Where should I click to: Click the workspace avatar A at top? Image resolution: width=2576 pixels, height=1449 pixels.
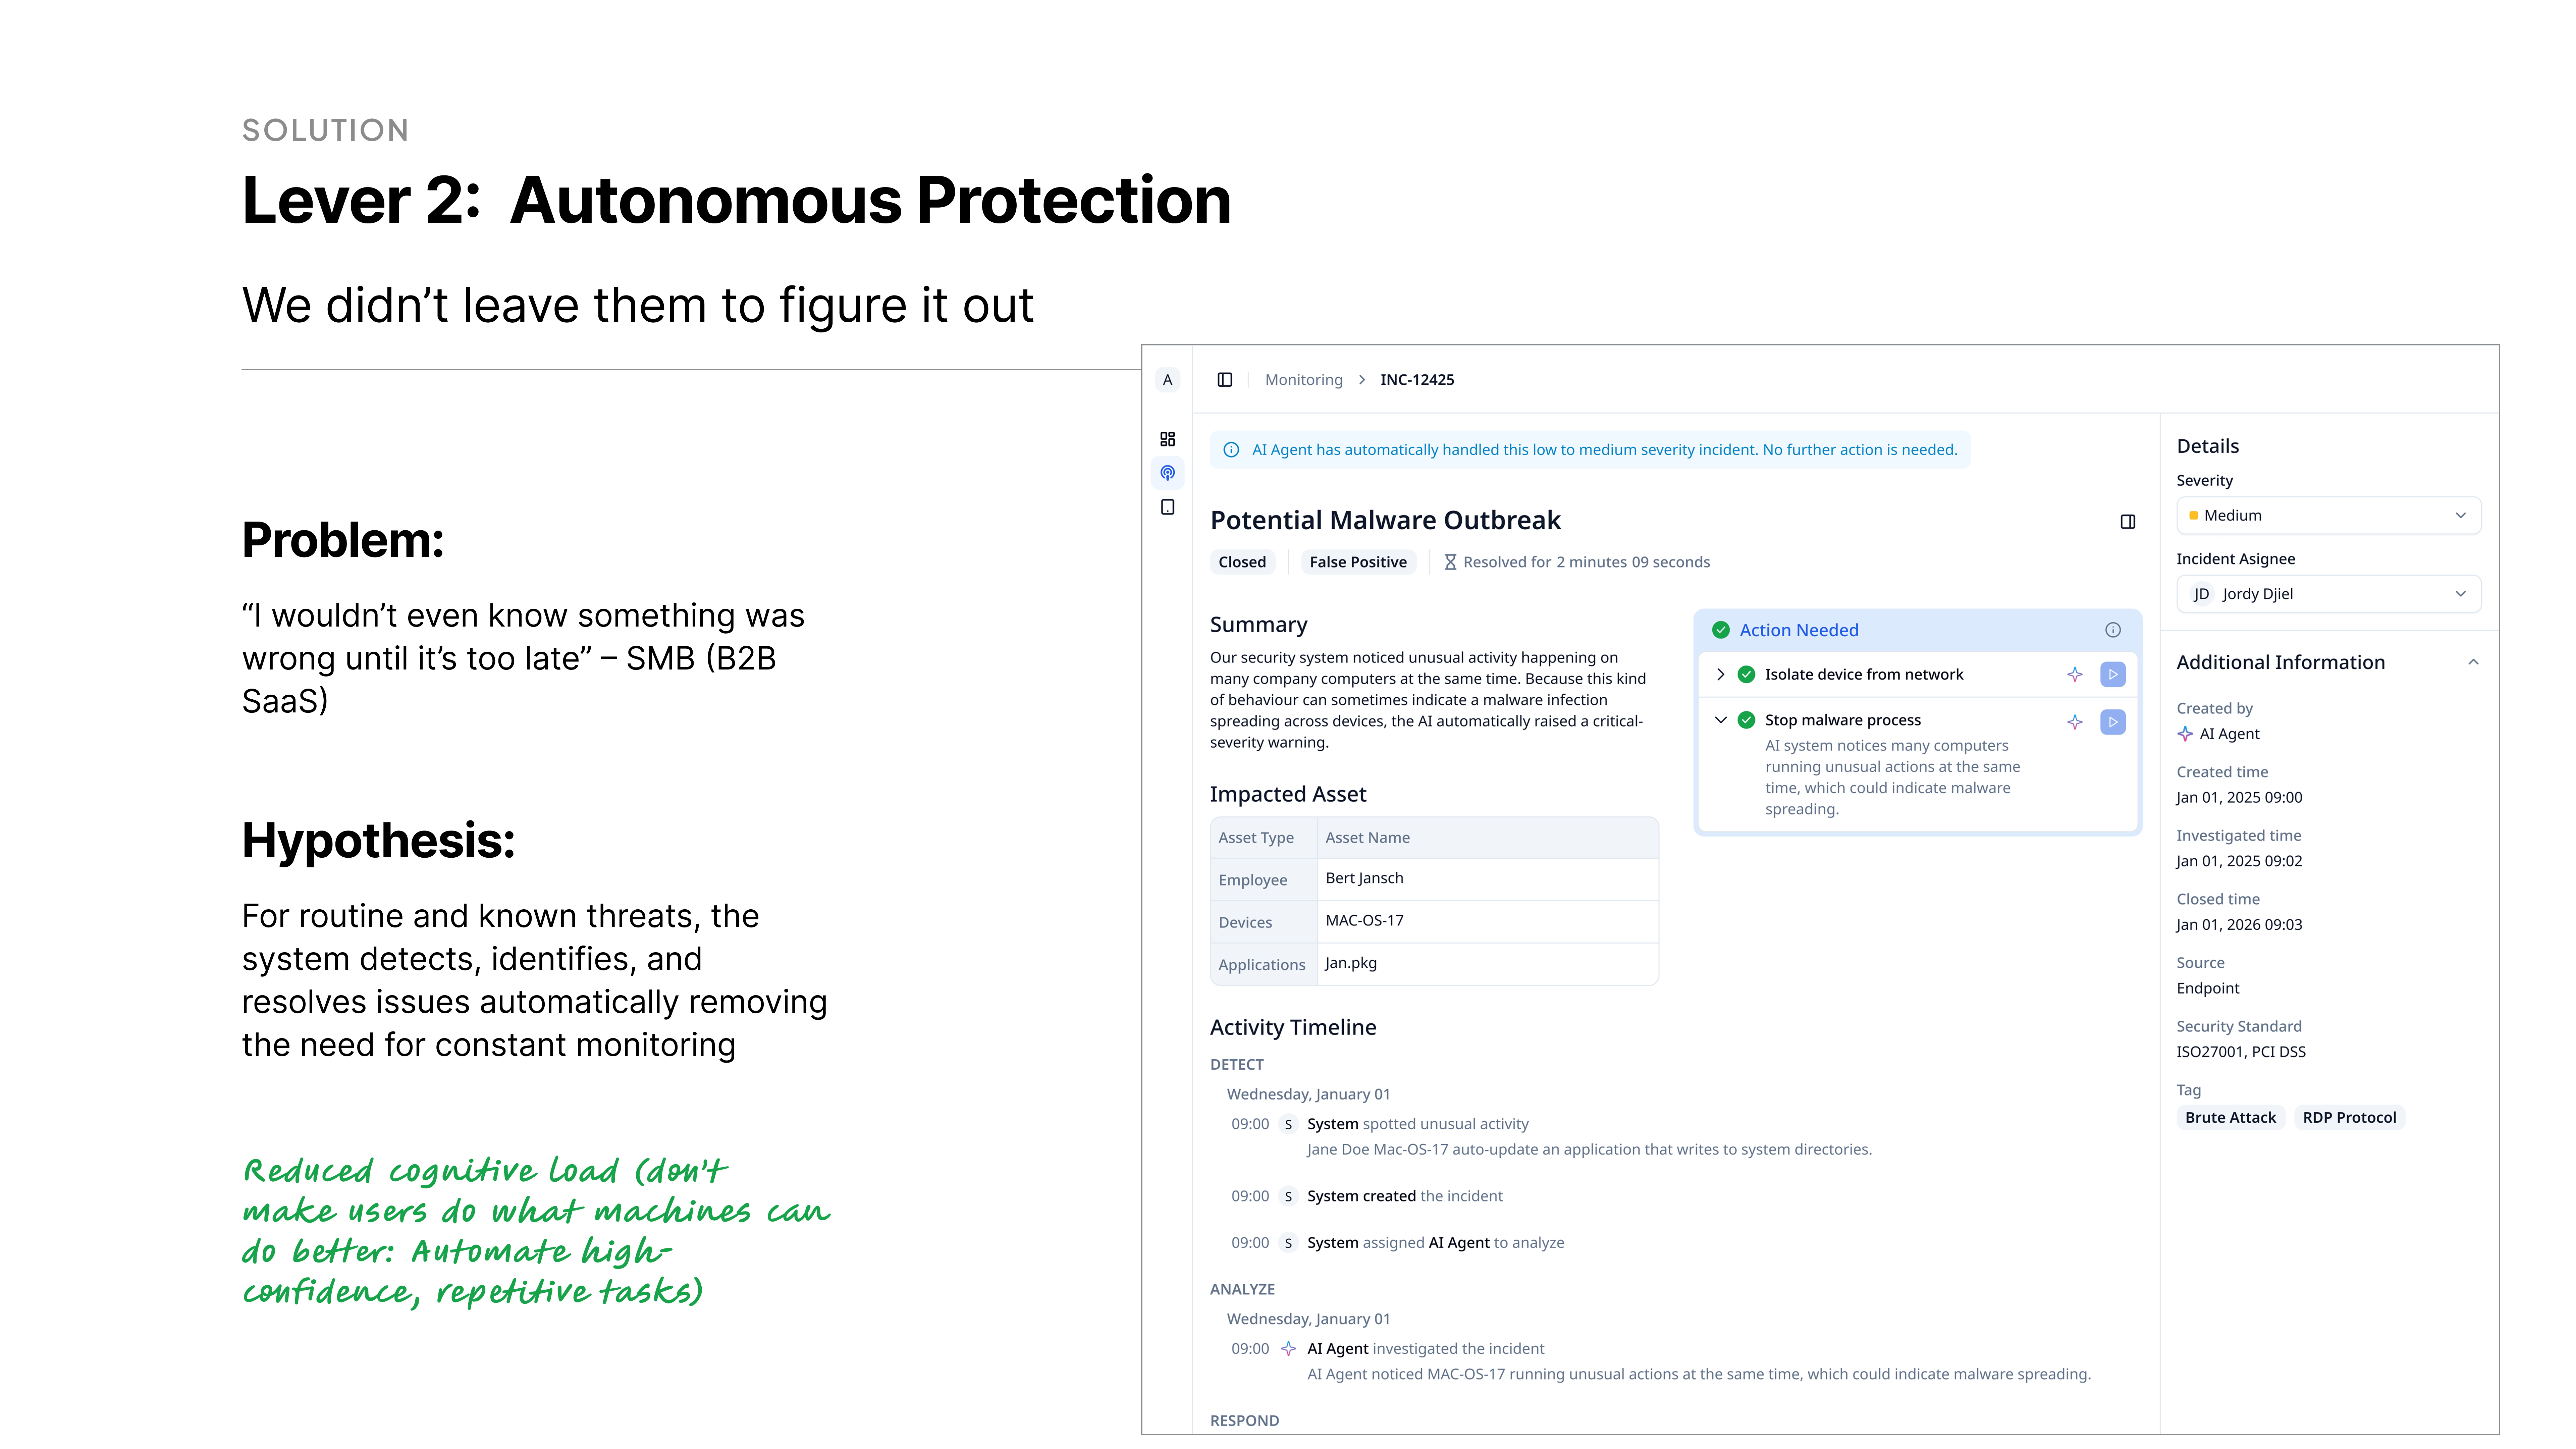click(1167, 380)
